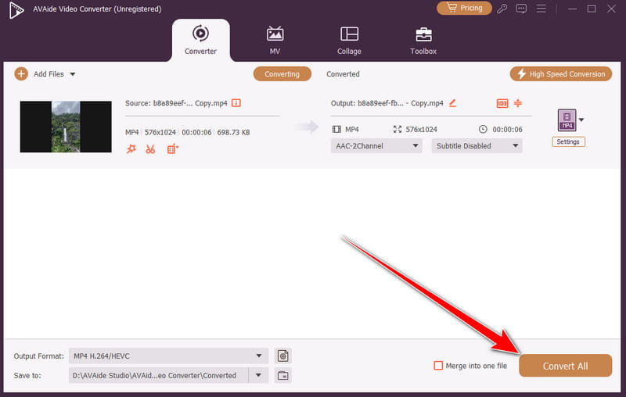Open the output folder icon
Screen dimensions: 626x397
[283, 375]
